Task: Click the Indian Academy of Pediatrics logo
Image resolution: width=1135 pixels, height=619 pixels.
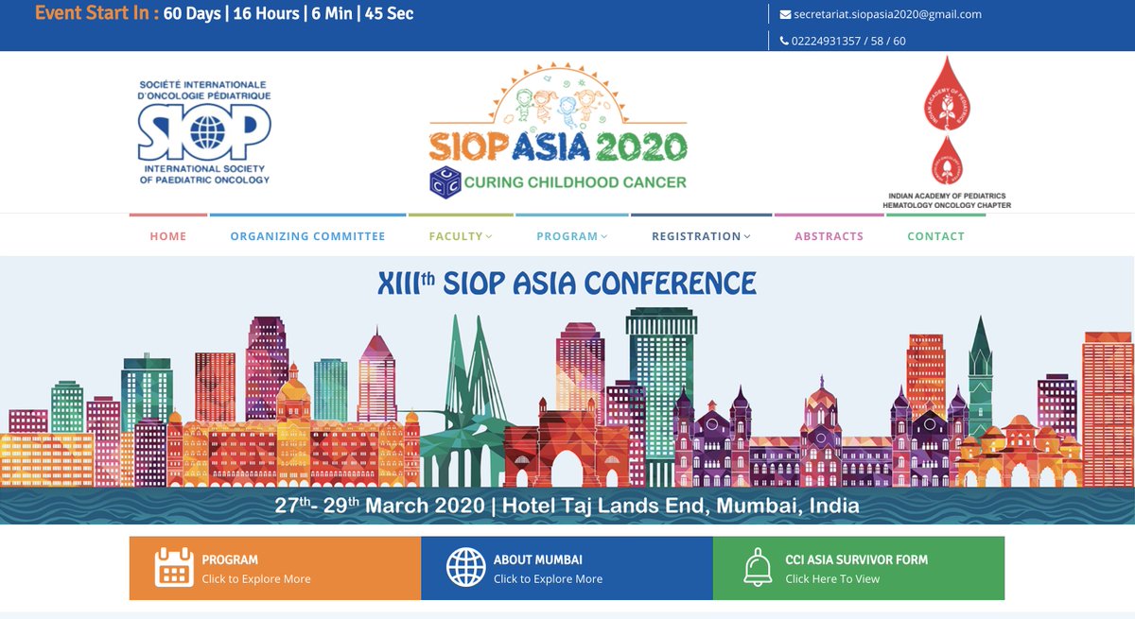Action: 946,130
